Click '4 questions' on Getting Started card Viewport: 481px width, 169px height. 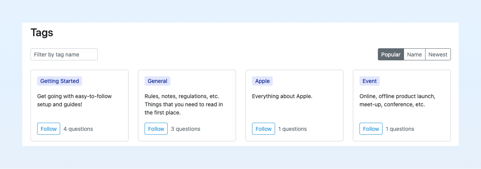pos(78,129)
